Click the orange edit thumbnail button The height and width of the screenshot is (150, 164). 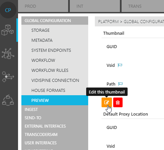point(107,102)
